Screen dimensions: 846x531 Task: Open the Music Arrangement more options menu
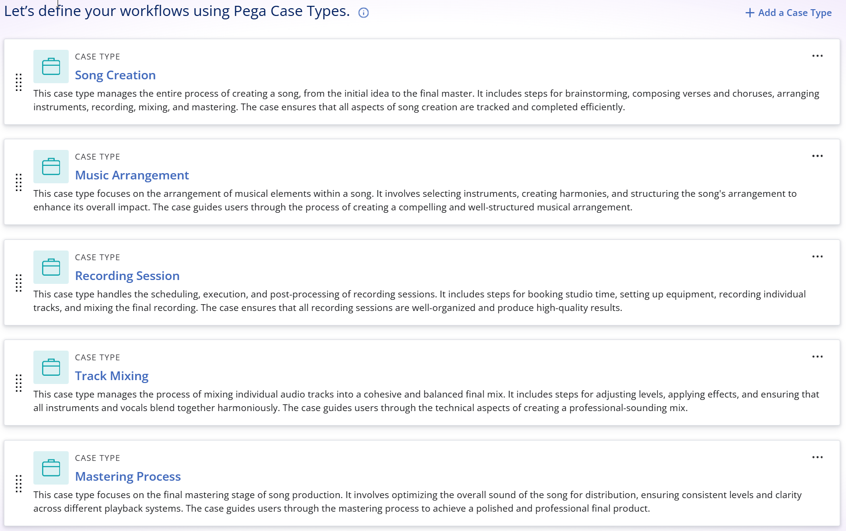(x=817, y=156)
